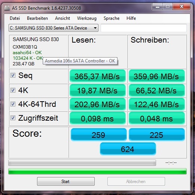Open the Bearbeiten menu

click(x=37, y=18)
